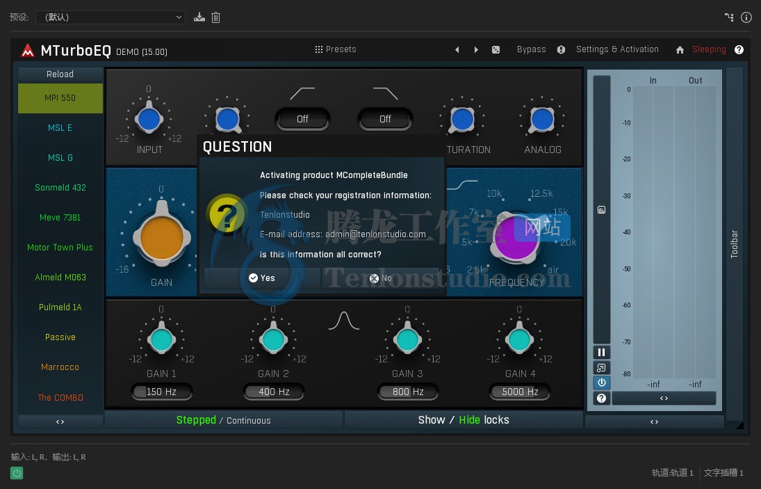Toggle Show / Hide locks
This screenshot has width=761, height=489.
pyautogui.click(x=464, y=420)
